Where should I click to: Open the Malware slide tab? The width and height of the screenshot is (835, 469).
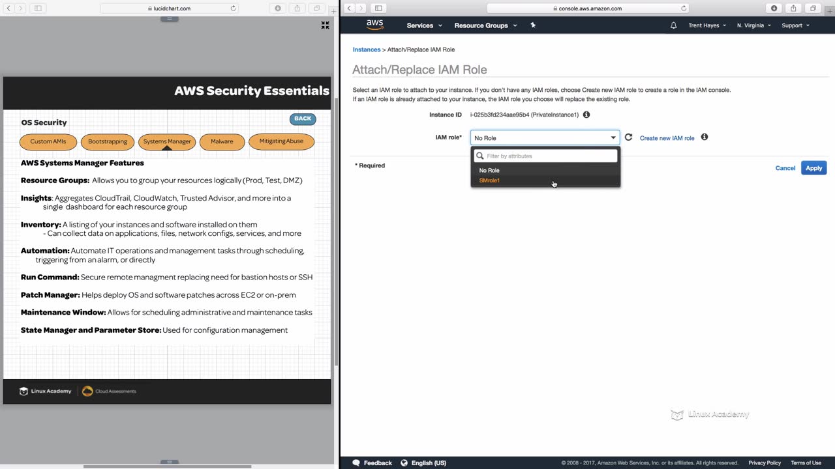(x=222, y=141)
